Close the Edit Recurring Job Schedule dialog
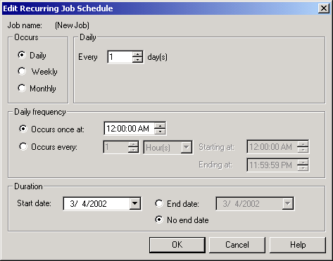 tap(323, 8)
